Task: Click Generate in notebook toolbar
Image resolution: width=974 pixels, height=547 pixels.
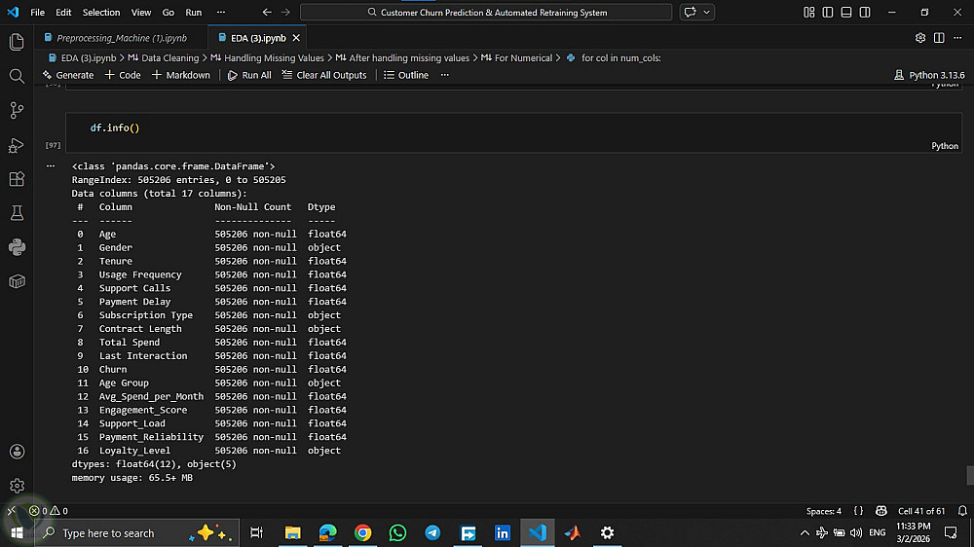Action: [x=68, y=75]
